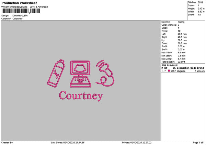Click the Code column header
206x145 pixels.
[x=193, y=68]
